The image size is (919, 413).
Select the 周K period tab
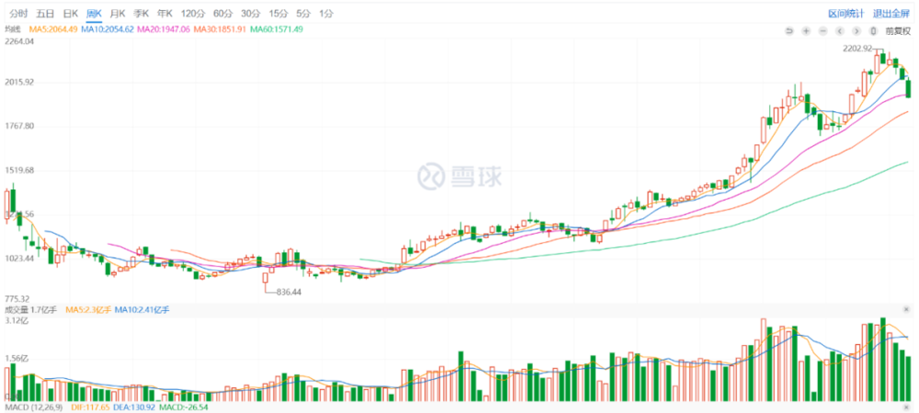[94, 13]
